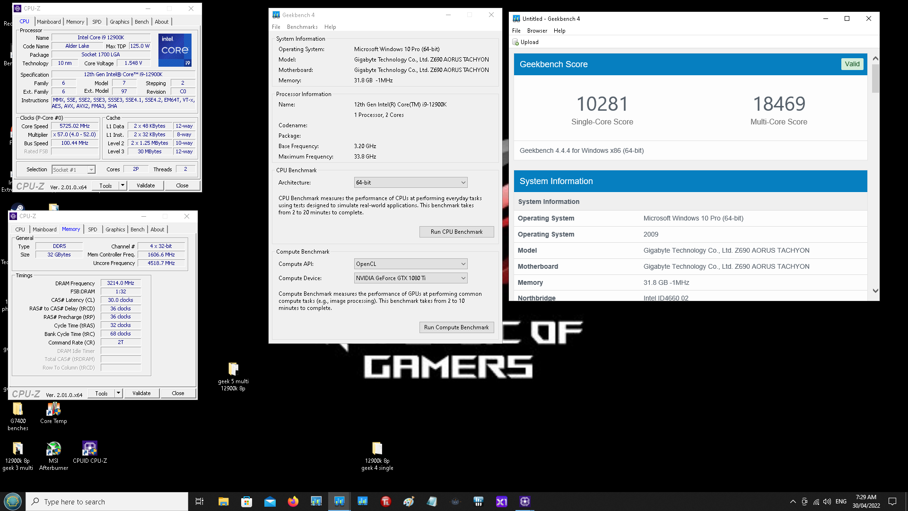The height and width of the screenshot is (511, 908).
Task: Click the Core Speed 5725.02 MHz value
Action: coord(75,126)
